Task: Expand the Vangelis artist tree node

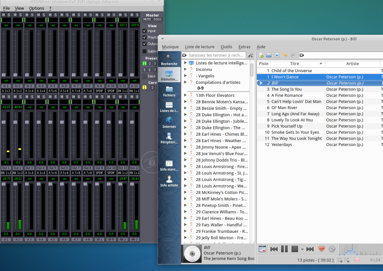Action: coord(185,76)
